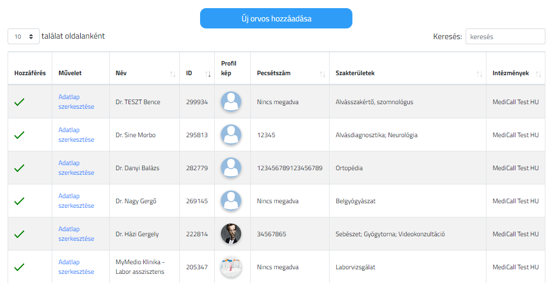Click the Keresés search field
Screen dimensions: 553x283
point(505,37)
